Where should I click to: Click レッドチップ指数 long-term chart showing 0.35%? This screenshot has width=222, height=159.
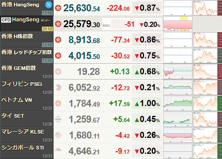207,56
